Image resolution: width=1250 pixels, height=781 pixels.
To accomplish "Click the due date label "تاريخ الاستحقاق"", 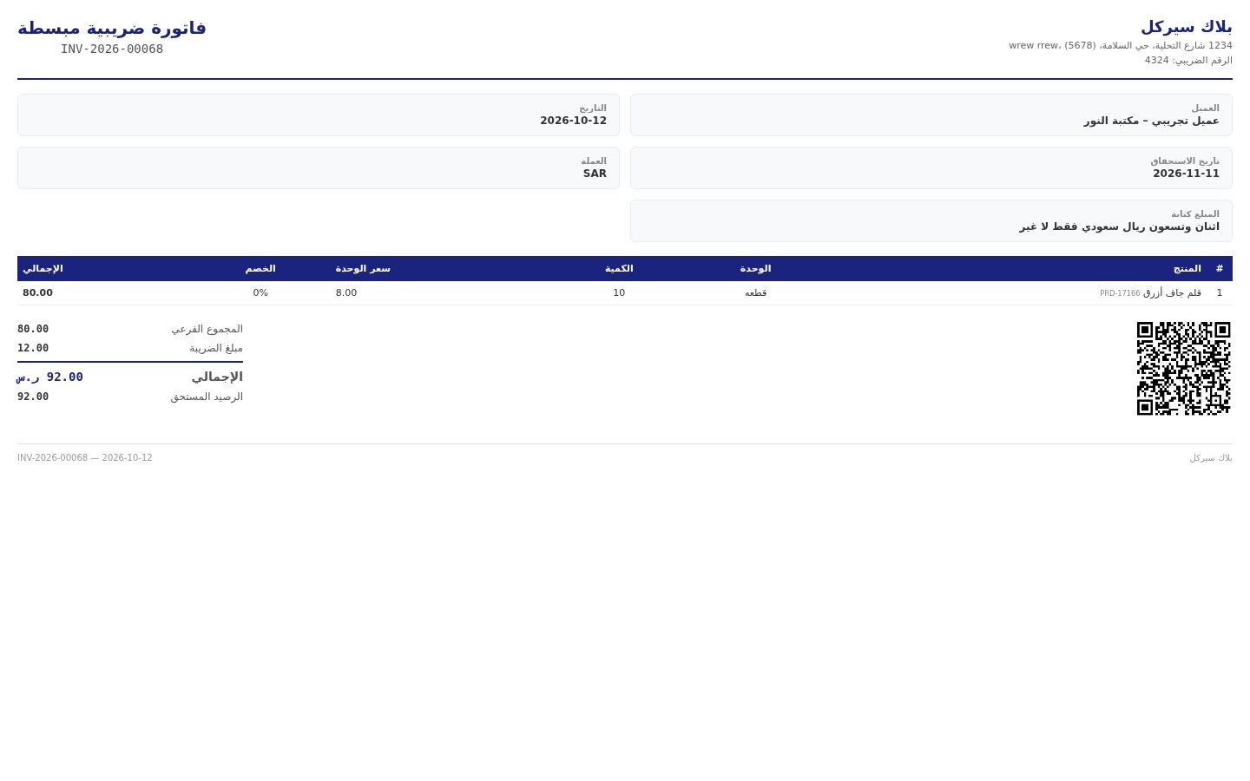I will pos(1185,161).
